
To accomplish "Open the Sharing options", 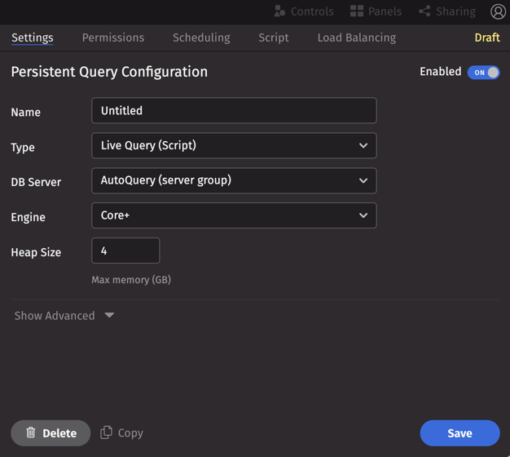I will 446,11.
